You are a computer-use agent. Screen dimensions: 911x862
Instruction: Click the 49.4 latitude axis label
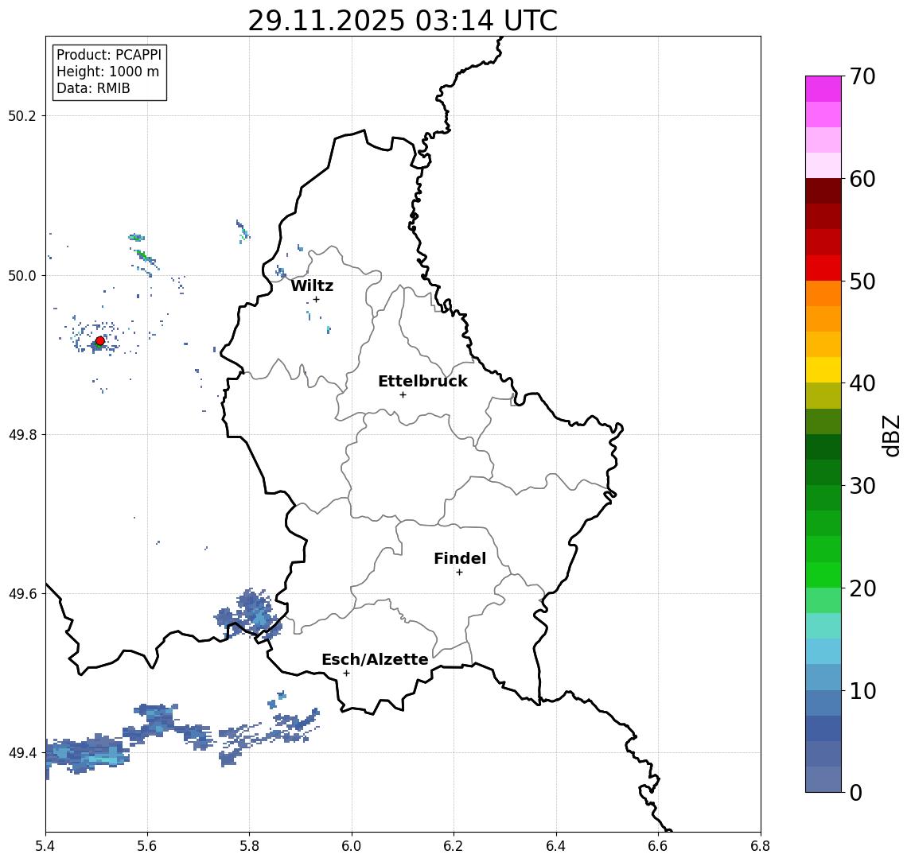click(22, 753)
